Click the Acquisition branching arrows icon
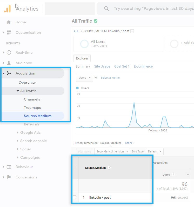194x207 pixels. click(x=9, y=73)
